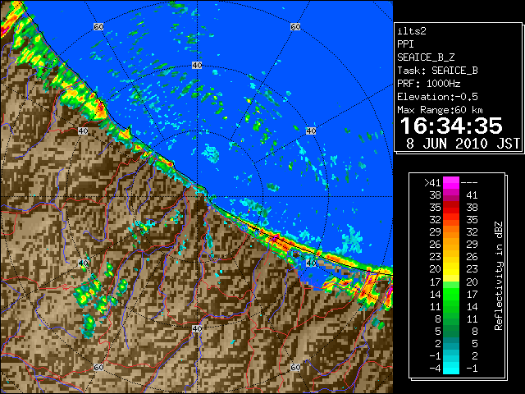Select the 'Elevation:-0.5' value

tap(437, 97)
